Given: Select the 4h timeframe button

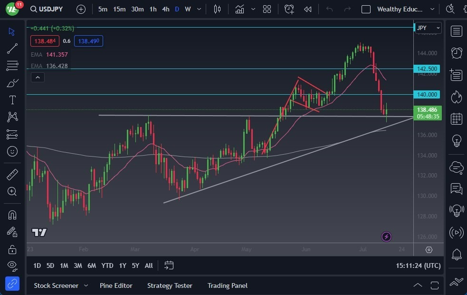Looking at the screenshot, I should pyautogui.click(x=165, y=9).
